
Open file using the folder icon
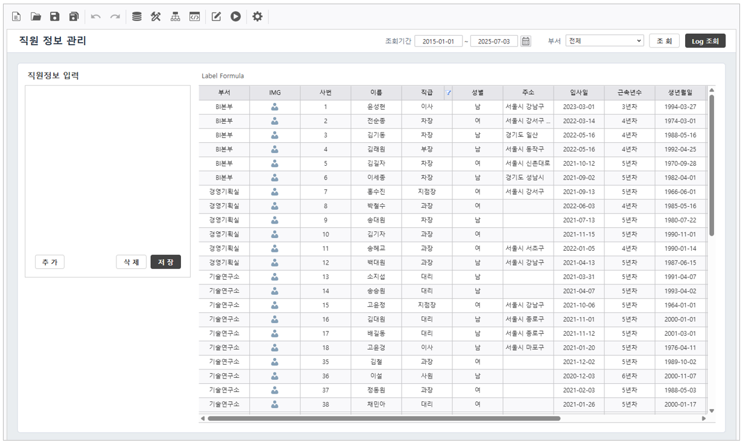click(x=36, y=17)
